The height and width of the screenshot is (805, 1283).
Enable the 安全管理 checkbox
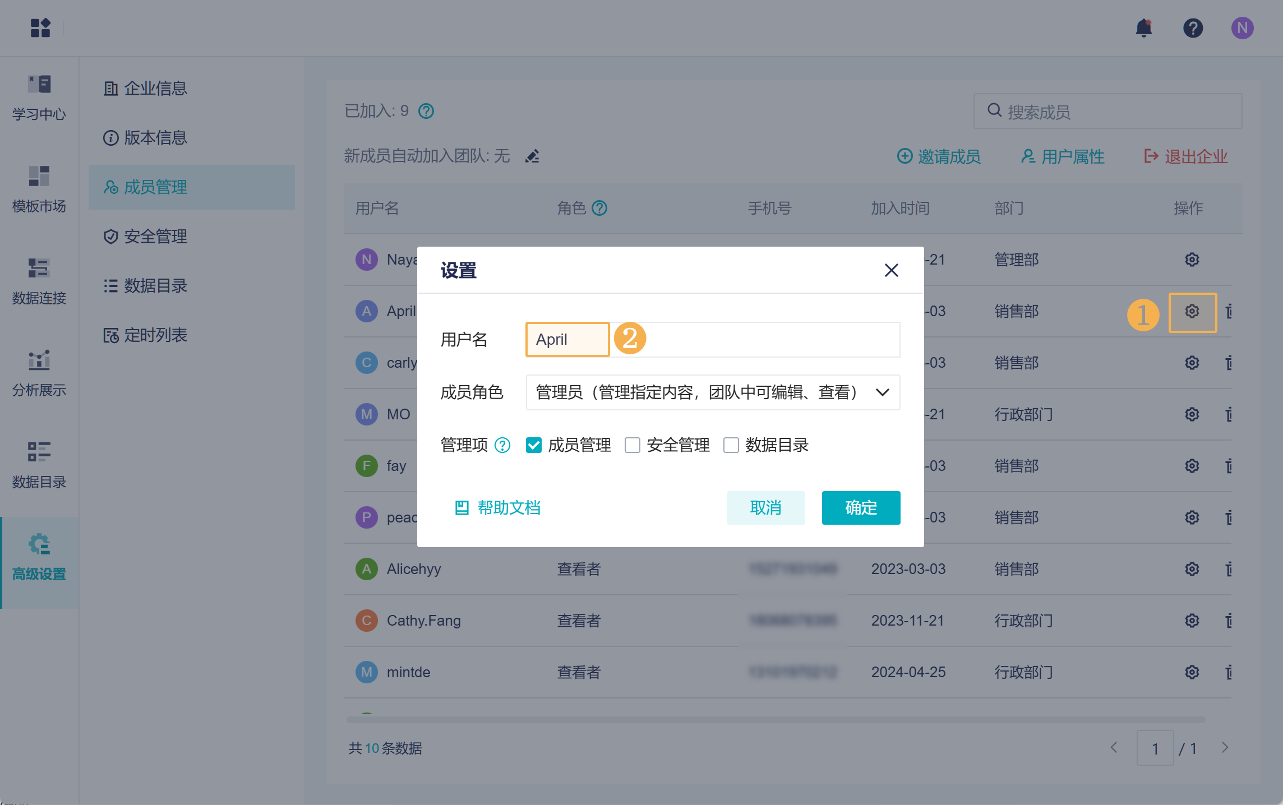[633, 445]
